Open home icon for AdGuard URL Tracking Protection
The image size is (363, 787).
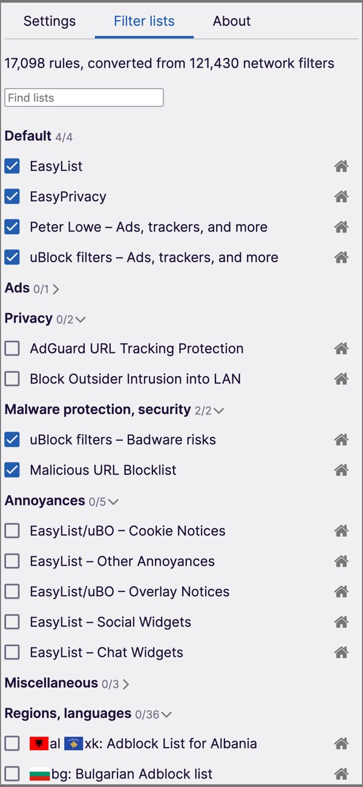(341, 349)
